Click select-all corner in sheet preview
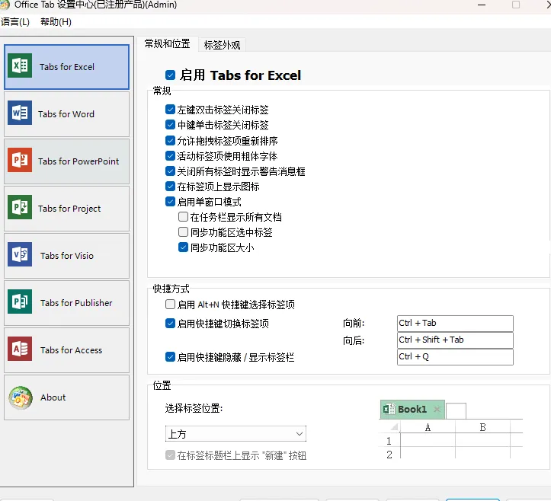 point(394,427)
